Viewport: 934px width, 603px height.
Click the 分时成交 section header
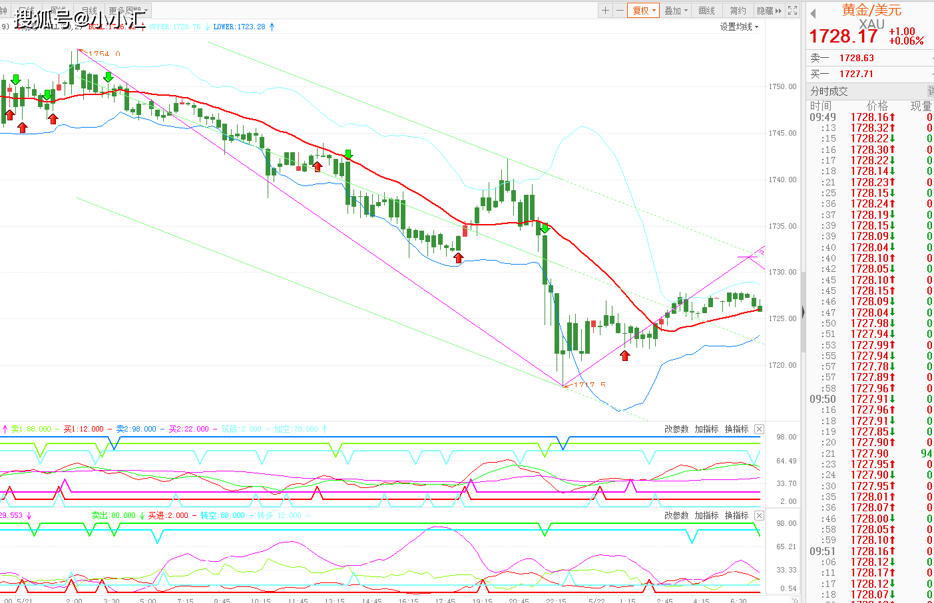pyautogui.click(x=871, y=91)
